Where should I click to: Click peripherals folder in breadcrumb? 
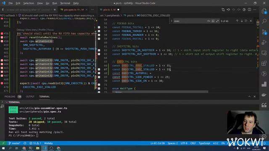(113, 16)
